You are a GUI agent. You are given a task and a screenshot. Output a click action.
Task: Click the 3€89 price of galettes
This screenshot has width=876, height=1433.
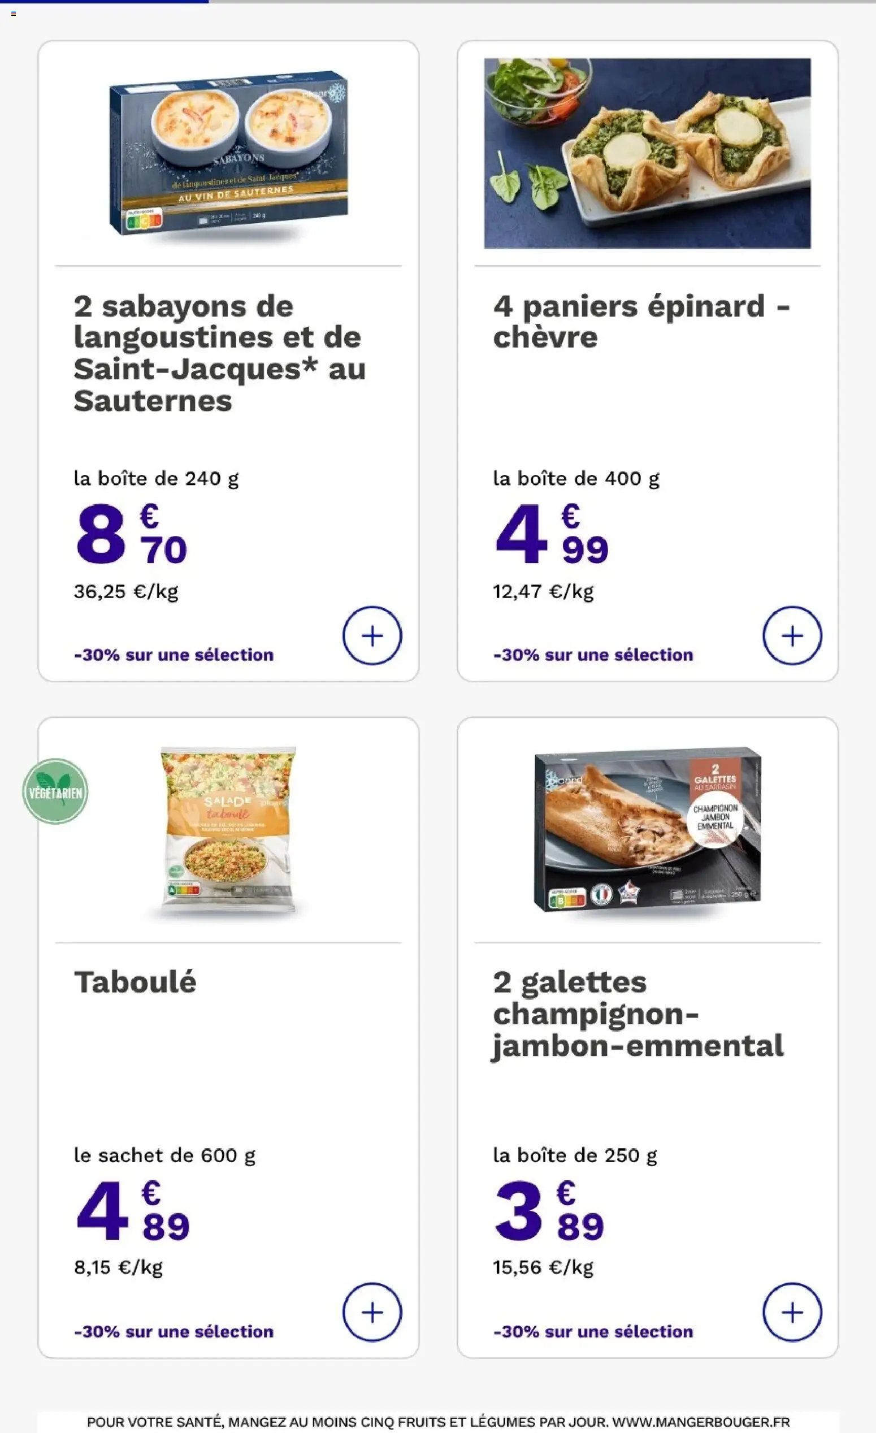click(x=549, y=1210)
